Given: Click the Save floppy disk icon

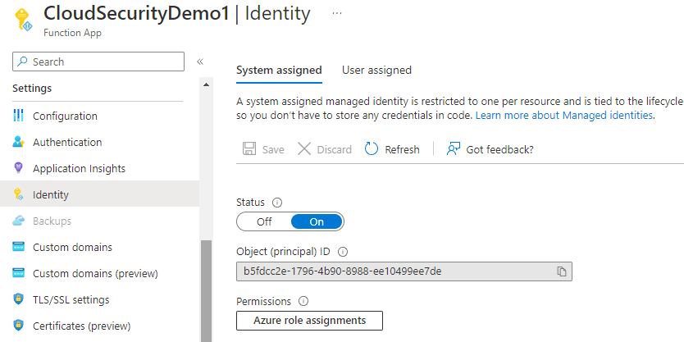Looking at the screenshot, I should tap(249, 149).
